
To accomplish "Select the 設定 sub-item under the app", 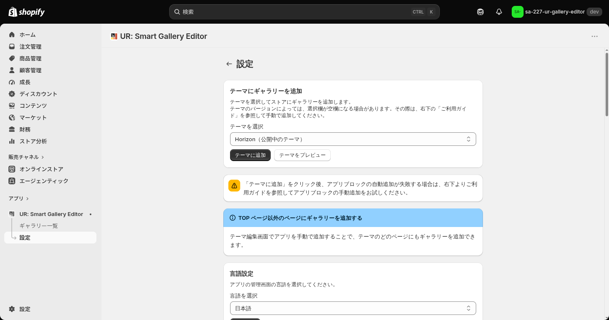I will (50, 238).
